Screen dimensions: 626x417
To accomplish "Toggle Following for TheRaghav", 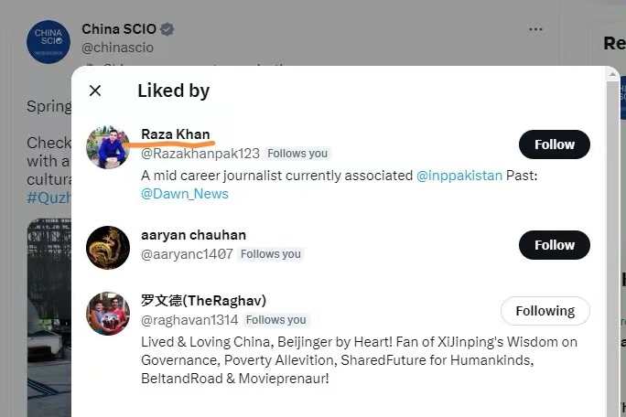I will (545, 311).
